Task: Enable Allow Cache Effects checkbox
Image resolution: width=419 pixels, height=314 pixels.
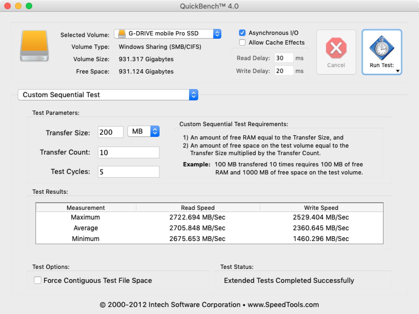Action: pyautogui.click(x=242, y=42)
